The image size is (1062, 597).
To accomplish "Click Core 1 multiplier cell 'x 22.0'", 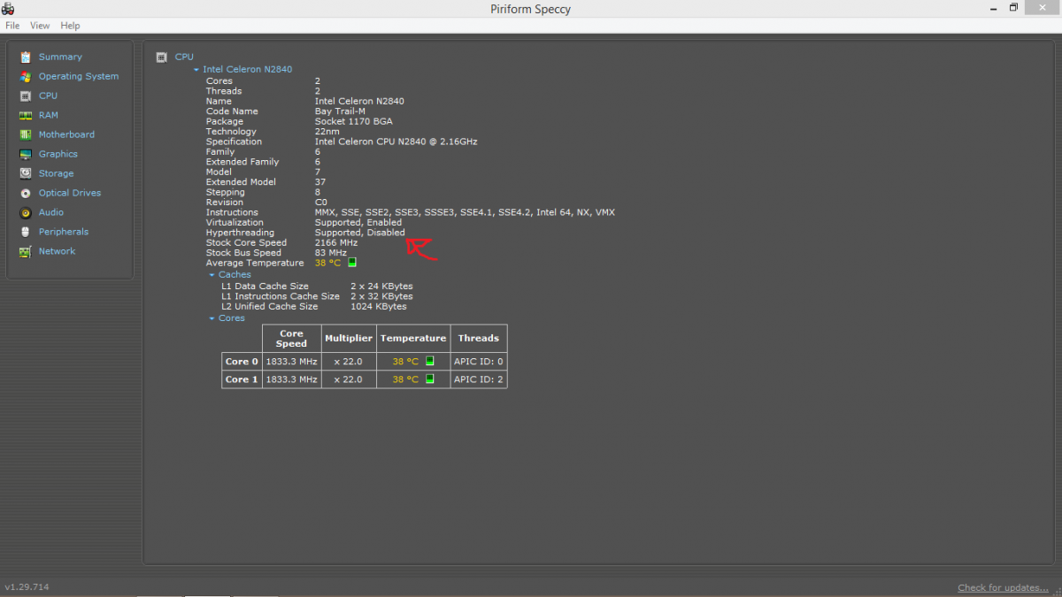I will point(349,379).
